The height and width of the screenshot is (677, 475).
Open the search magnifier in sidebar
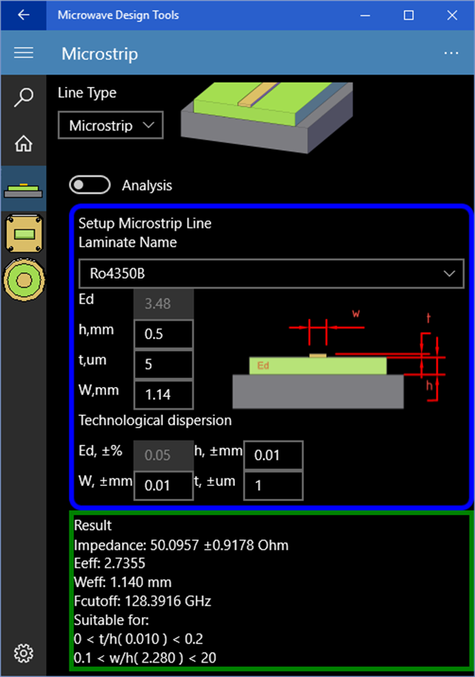pyautogui.click(x=24, y=97)
